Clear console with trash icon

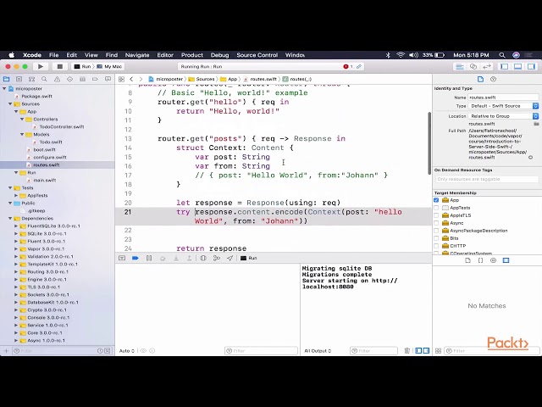pyautogui.click(x=406, y=350)
